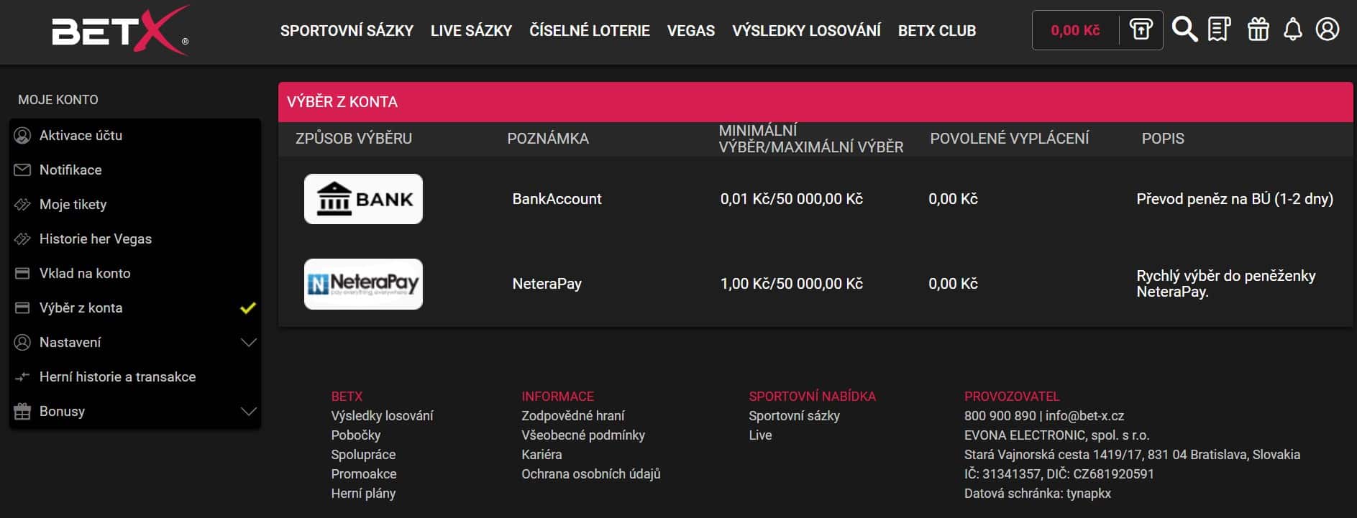Select the BANK withdrawal method logo
This screenshot has height=518, width=1357.
click(363, 199)
